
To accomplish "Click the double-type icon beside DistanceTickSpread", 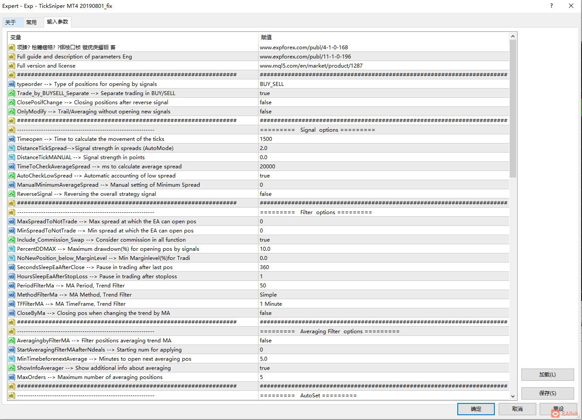I will [x=12, y=148].
